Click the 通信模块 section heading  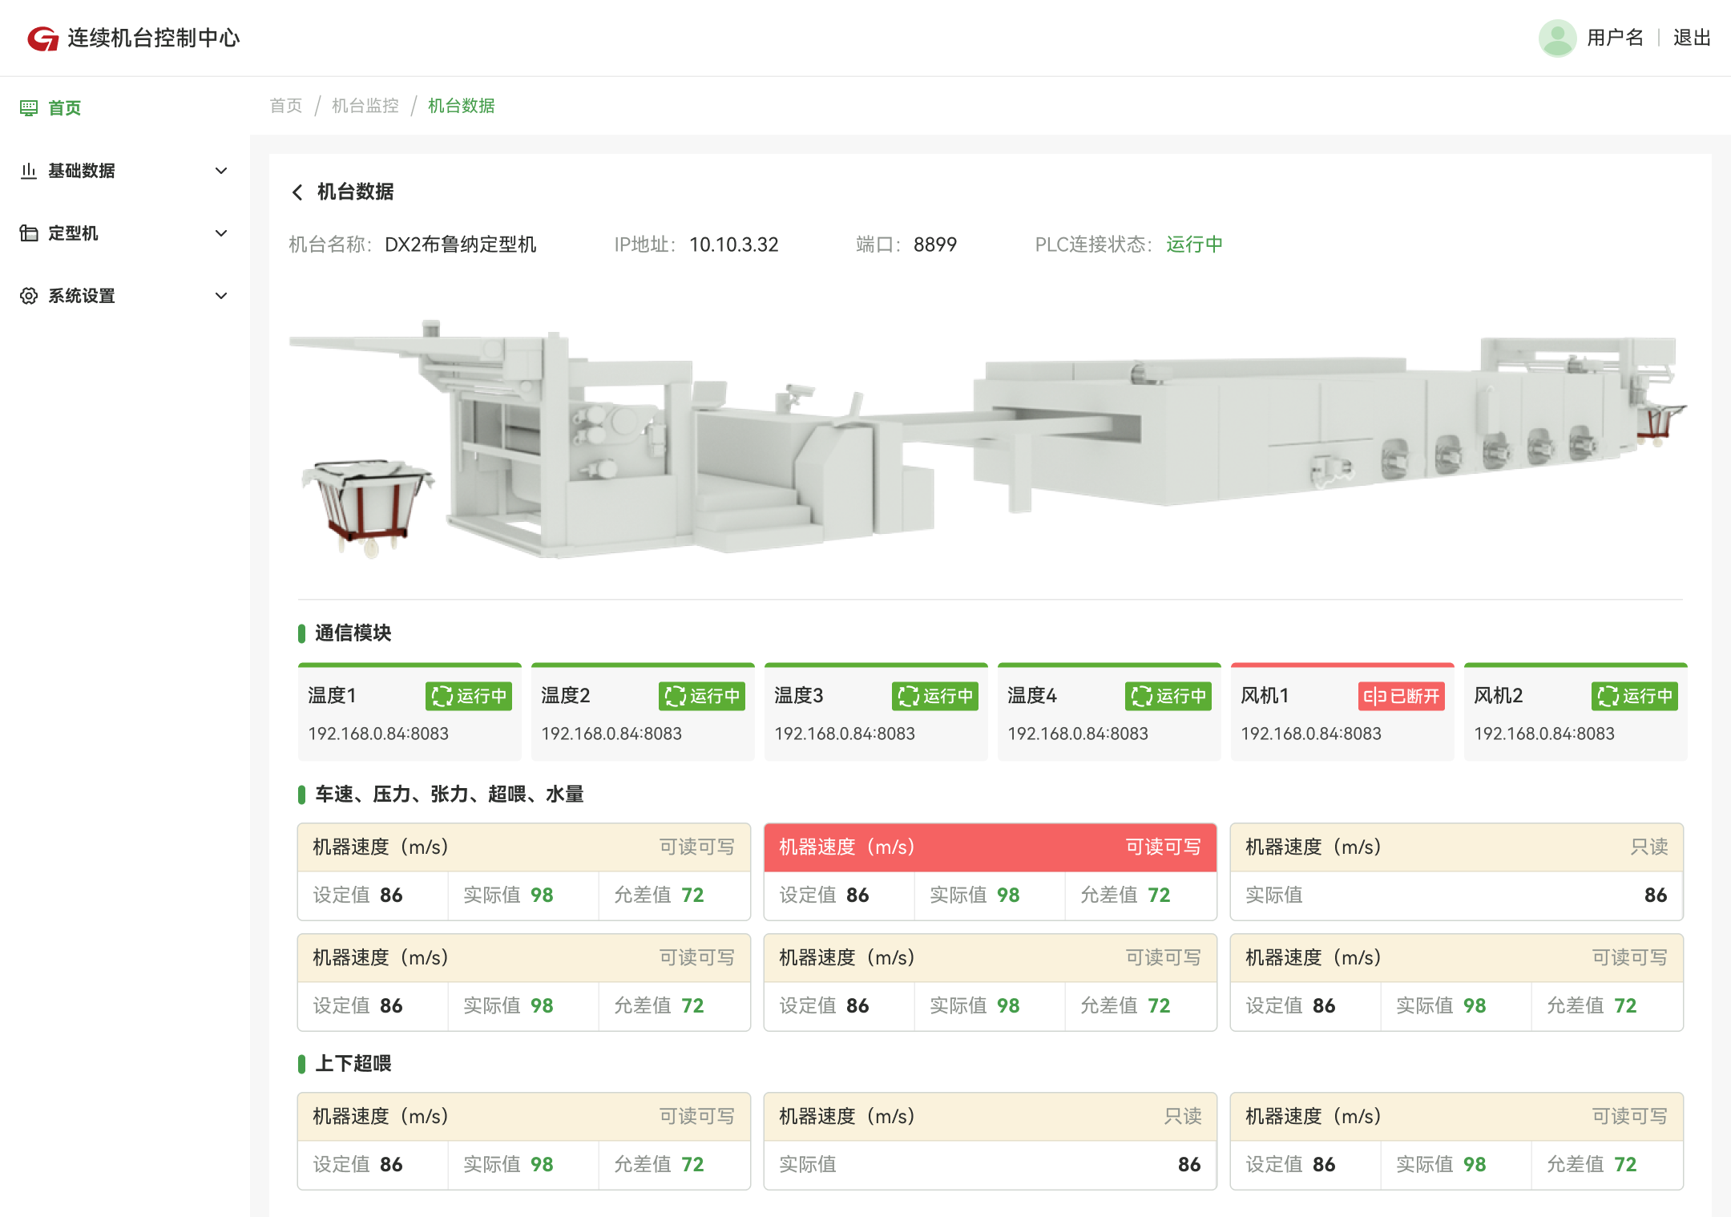pyautogui.click(x=353, y=633)
